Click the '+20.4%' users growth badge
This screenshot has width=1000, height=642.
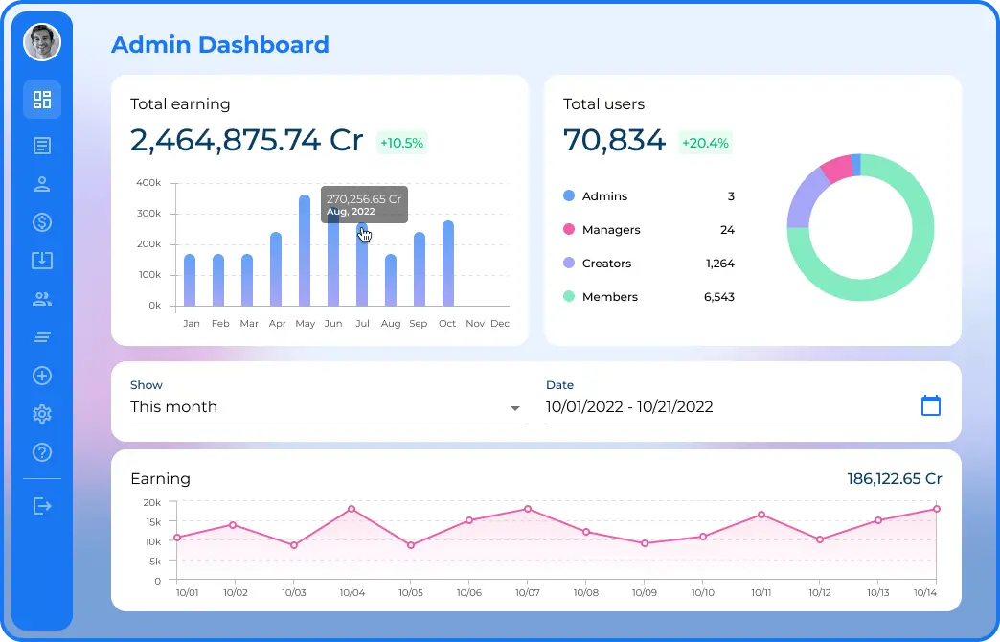(x=705, y=143)
